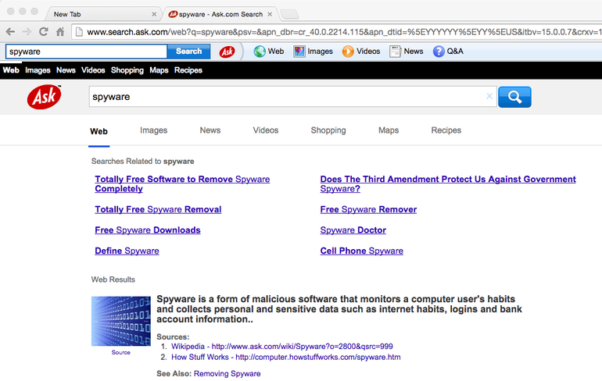
Task: Open Totally Free Spyware Removal link
Action: pos(158,210)
